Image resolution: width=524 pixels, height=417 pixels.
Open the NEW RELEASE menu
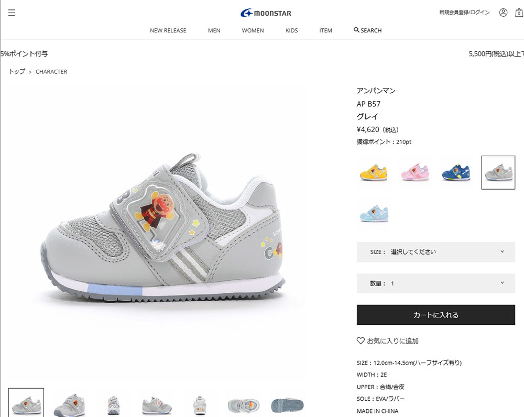click(168, 30)
